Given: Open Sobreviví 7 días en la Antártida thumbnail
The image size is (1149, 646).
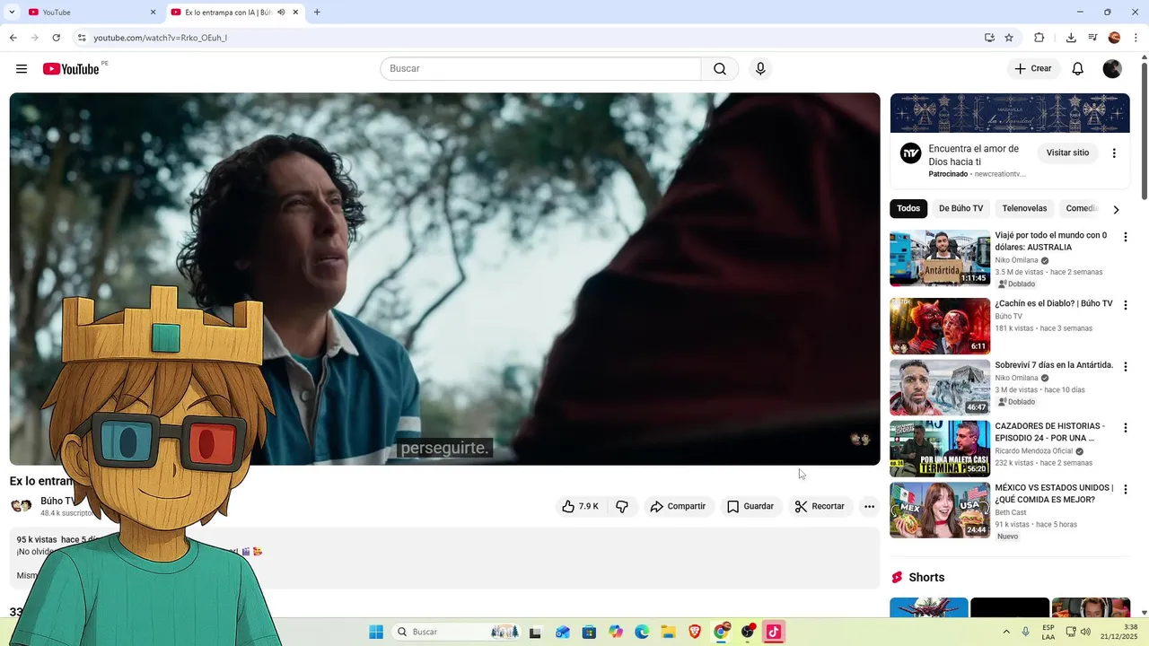Looking at the screenshot, I should [x=940, y=388].
